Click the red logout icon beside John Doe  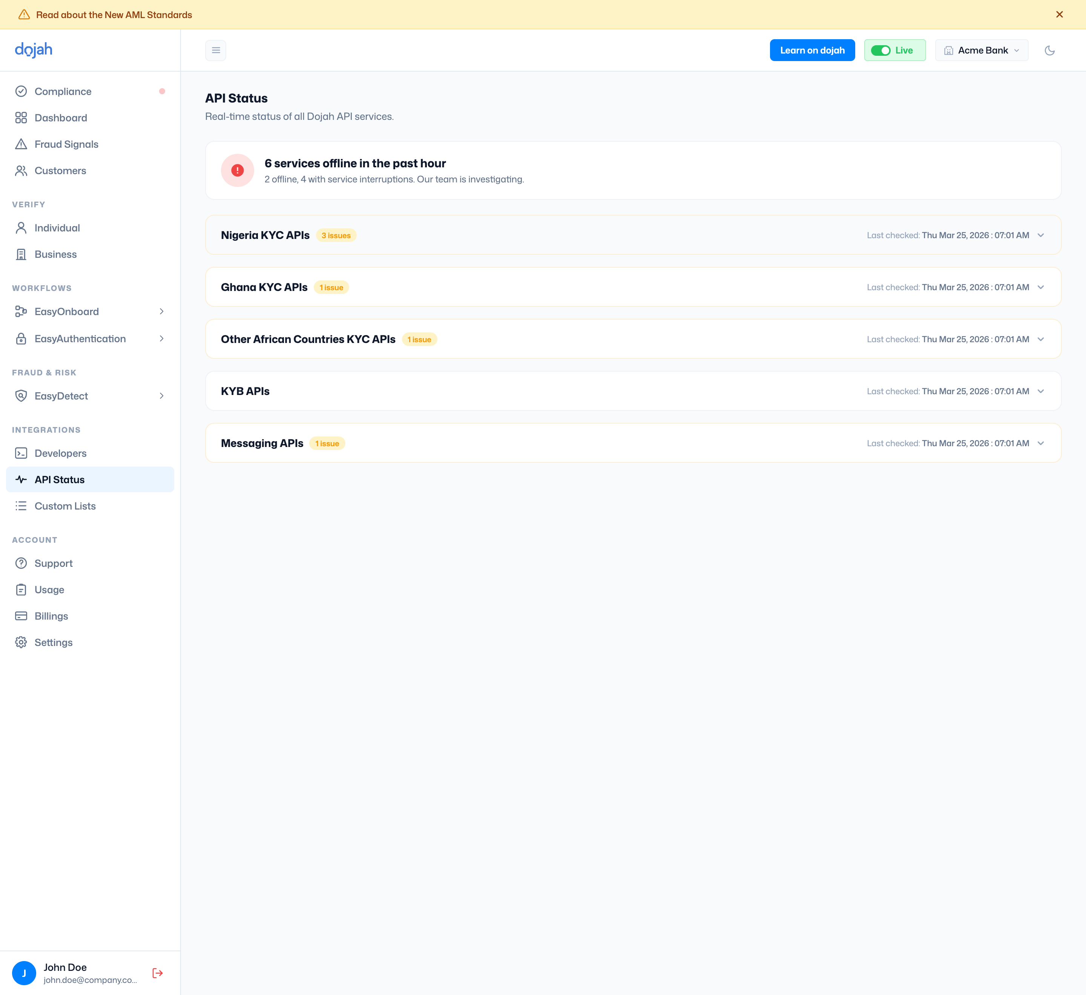[x=157, y=973]
